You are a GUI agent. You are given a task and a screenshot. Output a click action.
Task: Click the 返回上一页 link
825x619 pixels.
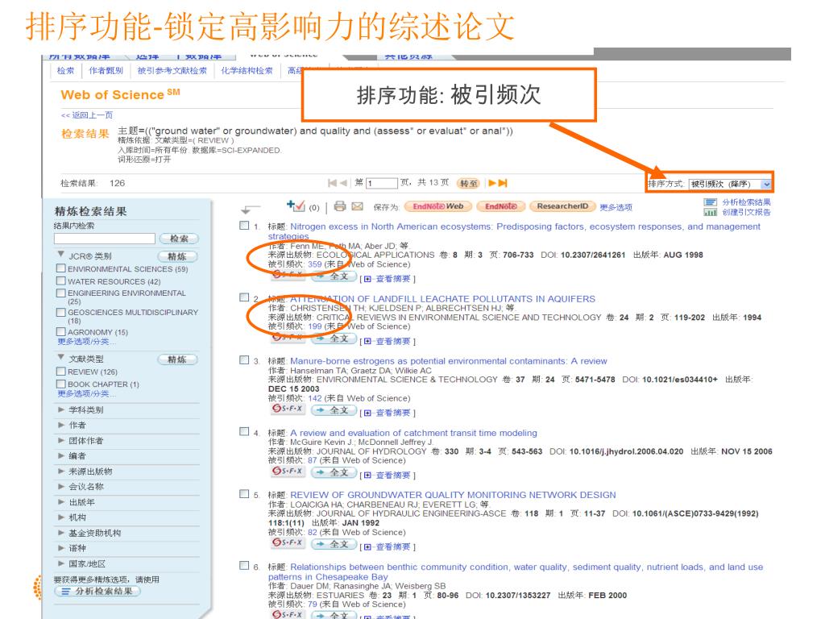[87, 114]
